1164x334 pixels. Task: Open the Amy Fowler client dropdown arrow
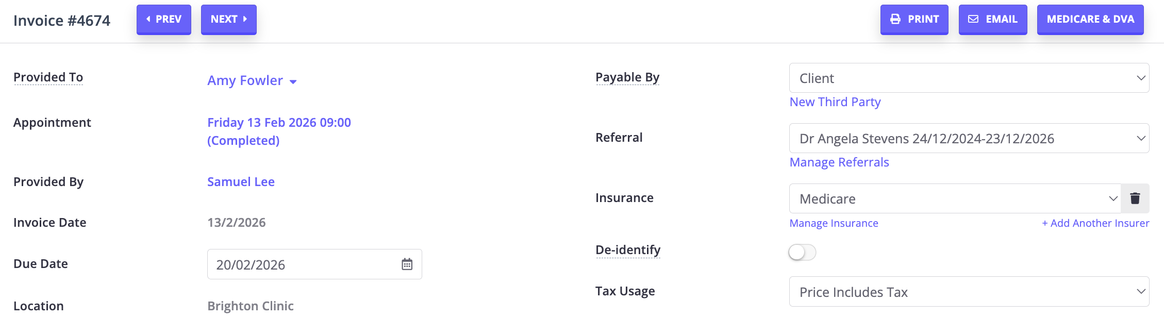point(293,81)
